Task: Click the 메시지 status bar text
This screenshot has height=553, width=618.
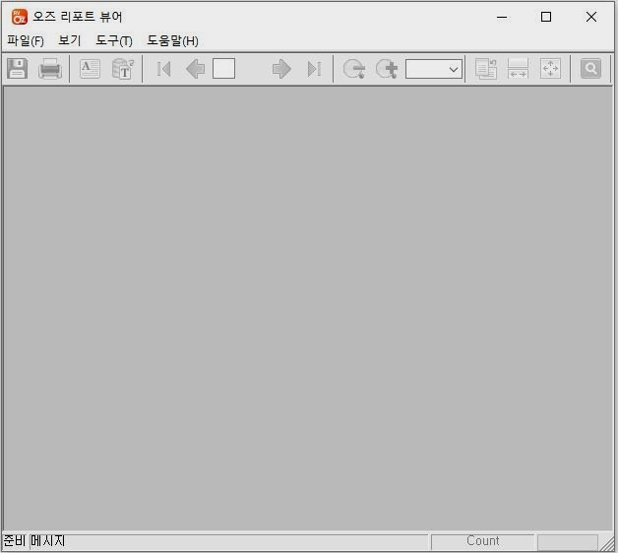Action: pyautogui.click(x=47, y=540)
